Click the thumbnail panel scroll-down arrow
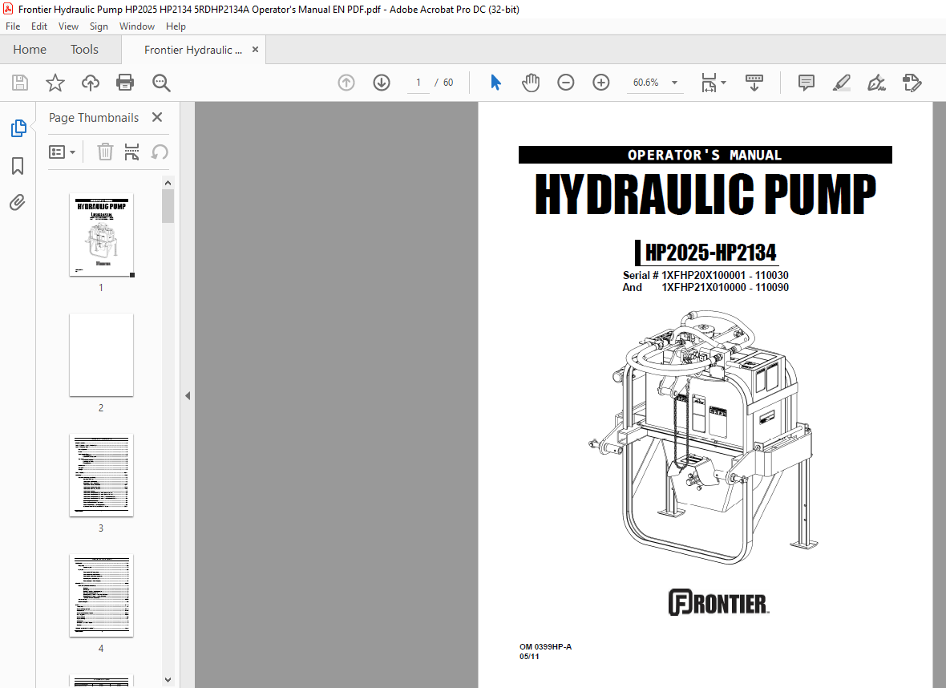 [x=168, y=680]
